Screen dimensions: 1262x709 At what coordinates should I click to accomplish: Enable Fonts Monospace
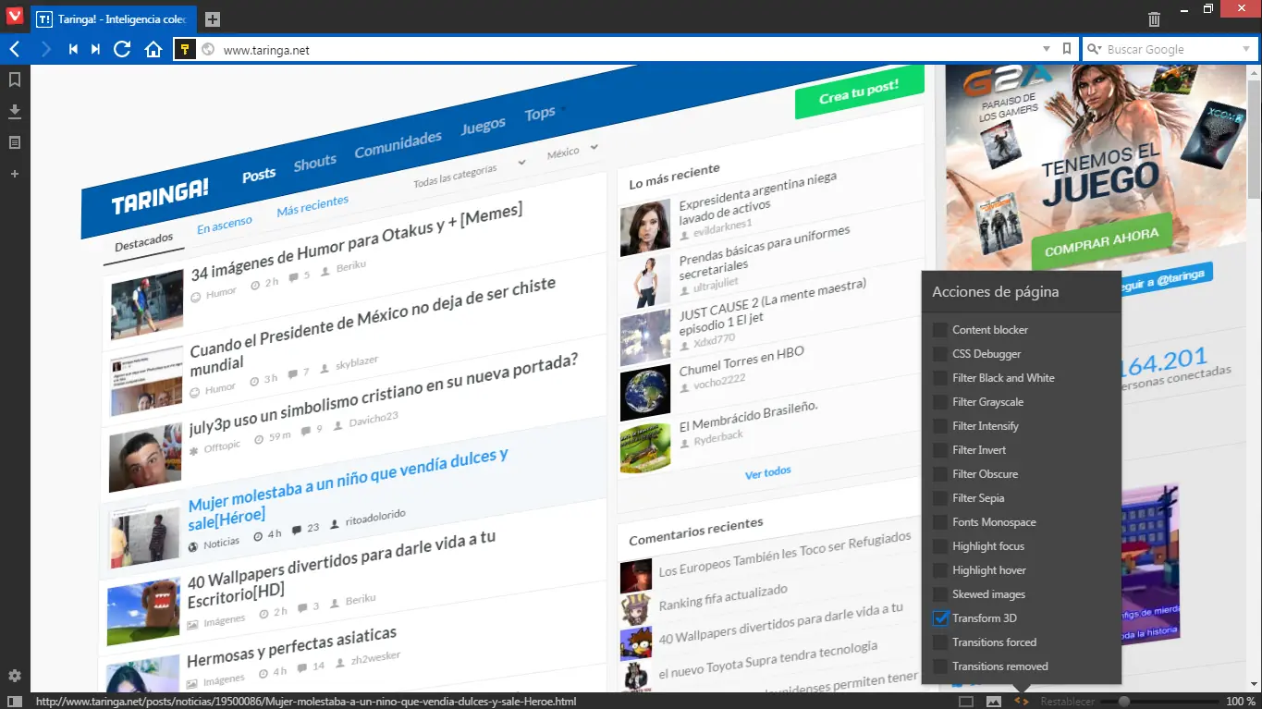[940, 522]
